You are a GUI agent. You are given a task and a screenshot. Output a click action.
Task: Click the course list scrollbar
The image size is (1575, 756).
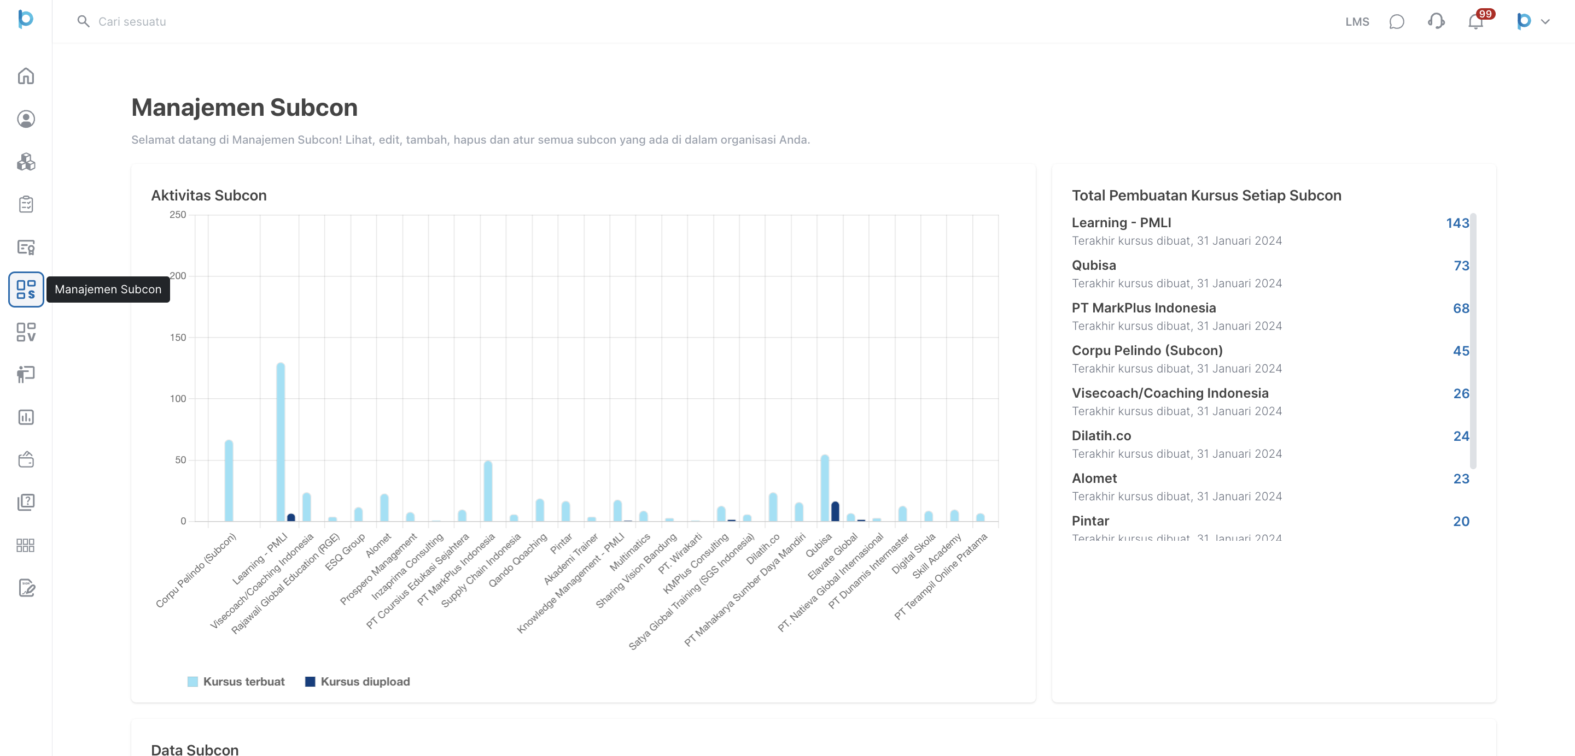[x=1473, y=341]
